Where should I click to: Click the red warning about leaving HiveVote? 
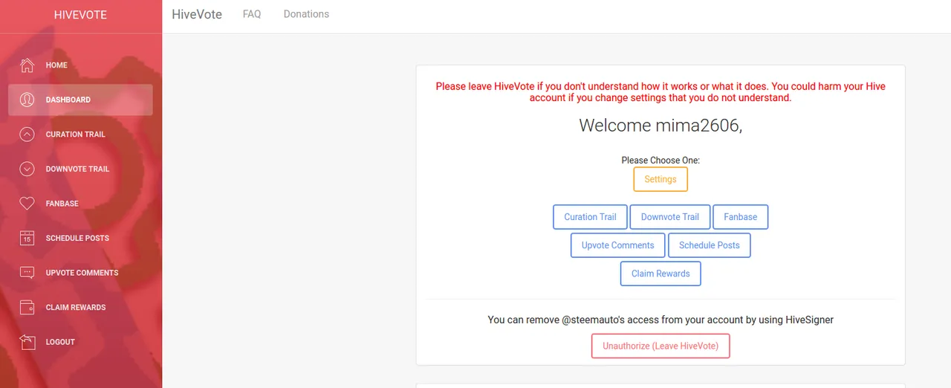click(660, 92)
